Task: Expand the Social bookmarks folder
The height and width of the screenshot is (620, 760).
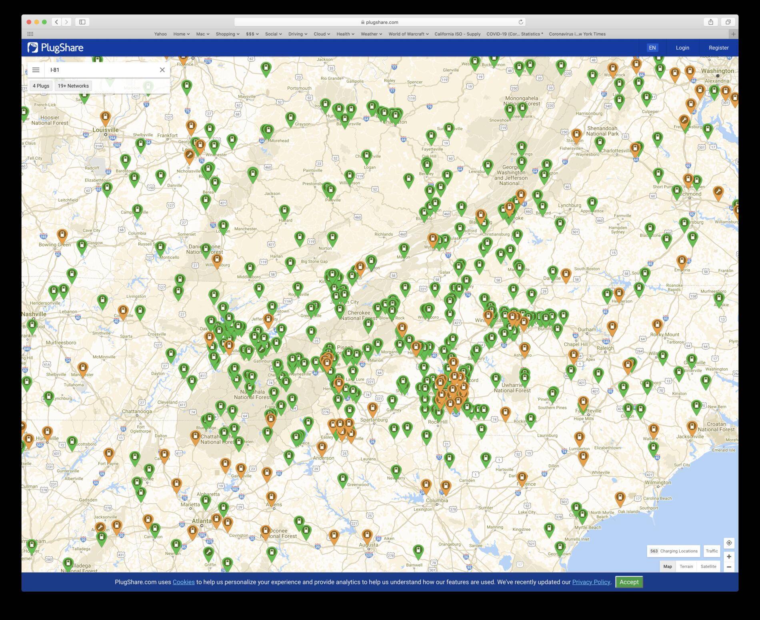Action: tap(273, 34)
